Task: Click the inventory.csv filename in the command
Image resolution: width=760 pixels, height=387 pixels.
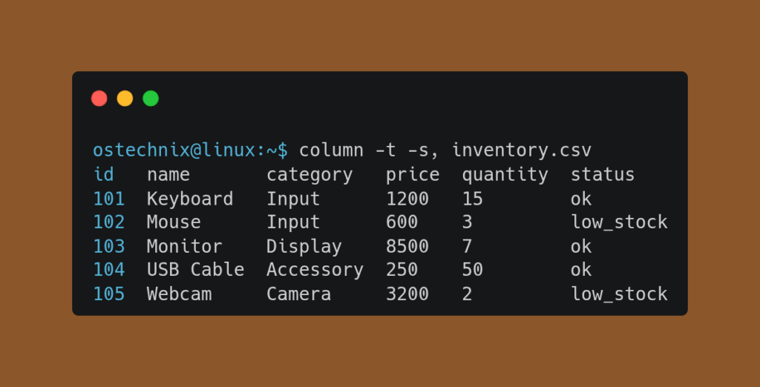Action: 522,150
